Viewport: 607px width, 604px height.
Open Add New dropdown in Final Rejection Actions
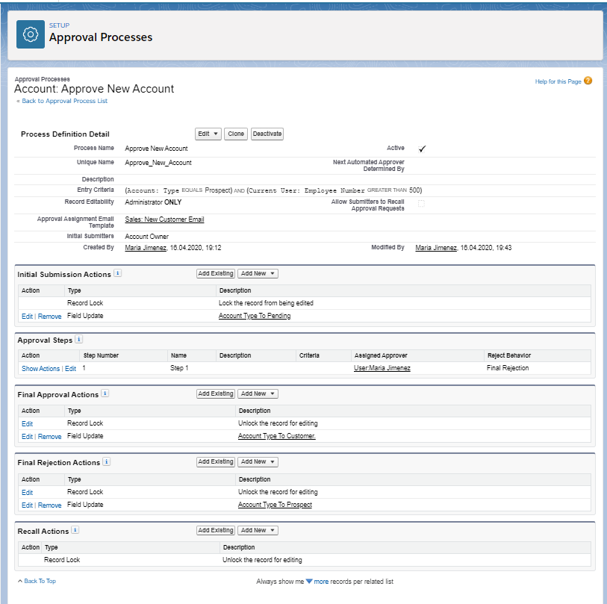258,462
